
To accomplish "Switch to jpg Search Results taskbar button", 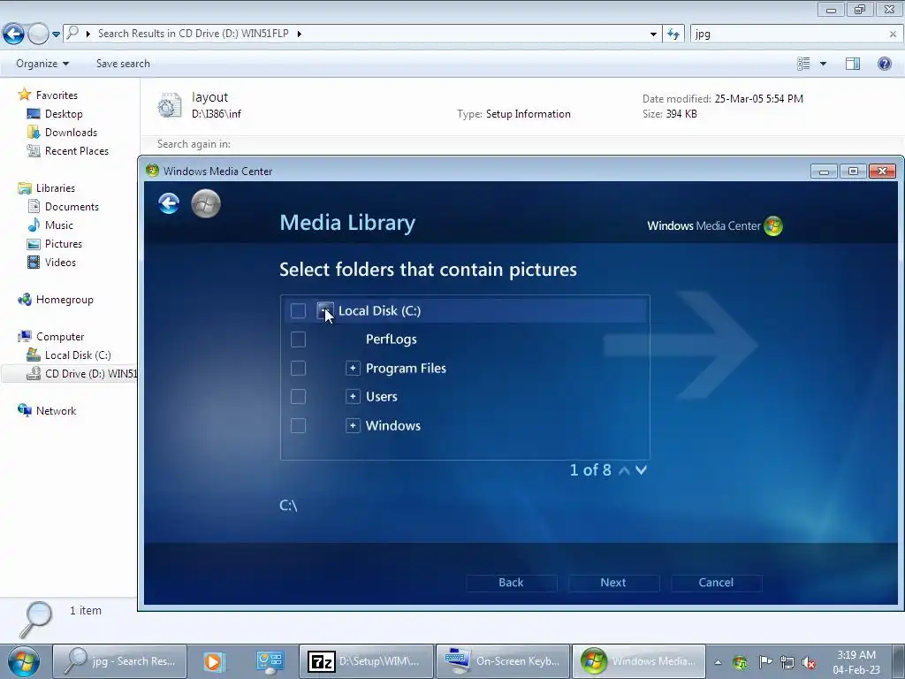I will (x=120, y=661).
